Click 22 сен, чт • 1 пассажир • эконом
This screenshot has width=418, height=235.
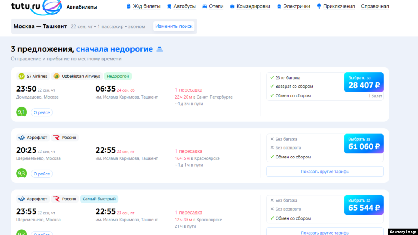pos(108,27)
